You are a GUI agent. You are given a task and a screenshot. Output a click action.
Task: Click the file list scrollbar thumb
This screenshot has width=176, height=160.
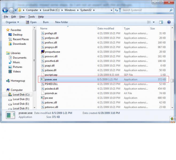tap(172, 81)
